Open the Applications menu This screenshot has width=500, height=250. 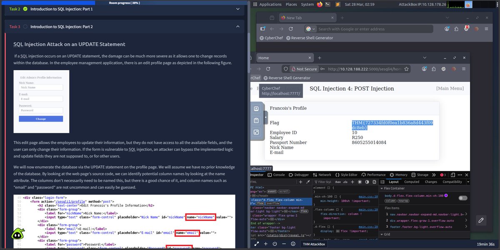267,5
